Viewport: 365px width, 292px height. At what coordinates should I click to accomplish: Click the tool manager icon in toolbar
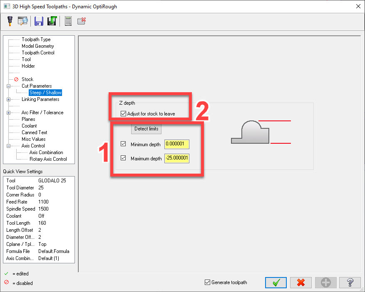(x=10, y=21)
